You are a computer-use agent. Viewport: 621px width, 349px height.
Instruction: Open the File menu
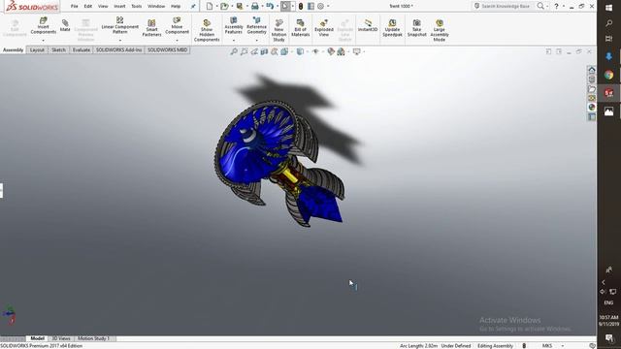coord(74,6)
